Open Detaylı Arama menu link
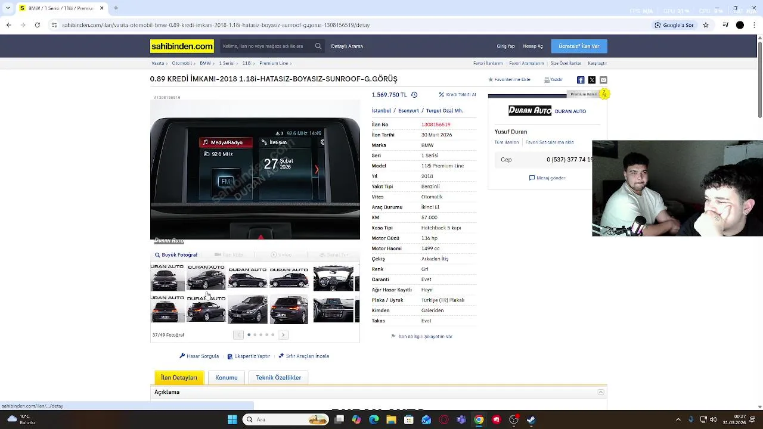 [x=347, y=46]
